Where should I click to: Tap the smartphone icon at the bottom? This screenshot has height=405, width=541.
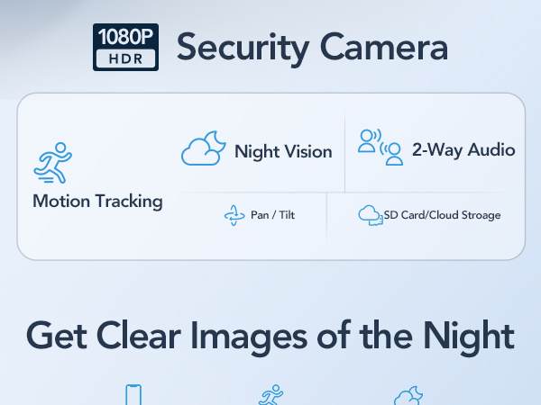click(133, 395)
